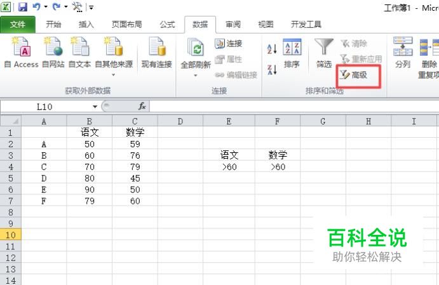Click 清除 filter button
The width and height of the screenshot is (439, 285).
click(x=354, y=44)
